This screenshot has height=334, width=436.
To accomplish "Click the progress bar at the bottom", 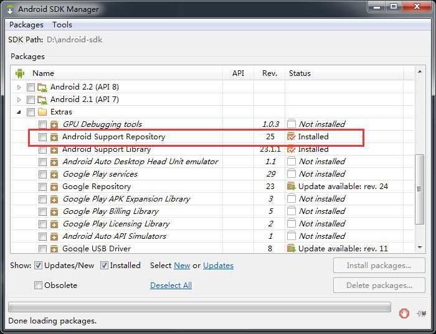I will 200,307.
